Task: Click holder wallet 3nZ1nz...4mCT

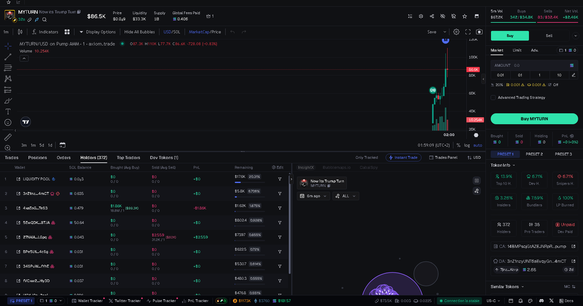Action: [36, 193]
